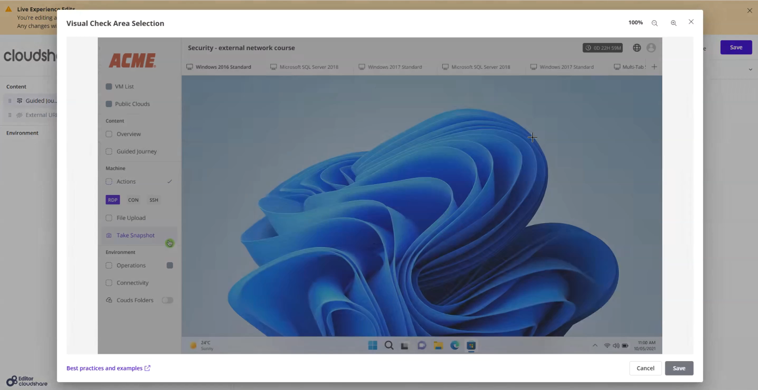This screenshot has width=758, height=390.
Task: Select the External URL item in the background list
Action: (x=31, y=115)
